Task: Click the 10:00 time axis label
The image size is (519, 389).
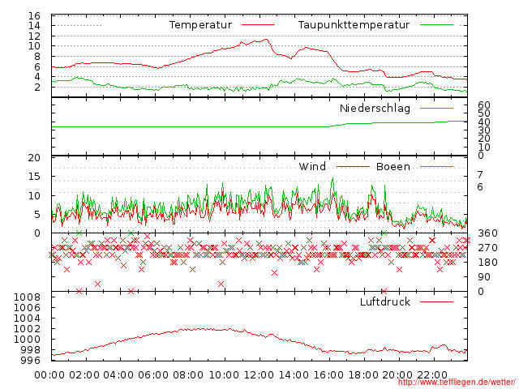Action: (x=224, y=374)
